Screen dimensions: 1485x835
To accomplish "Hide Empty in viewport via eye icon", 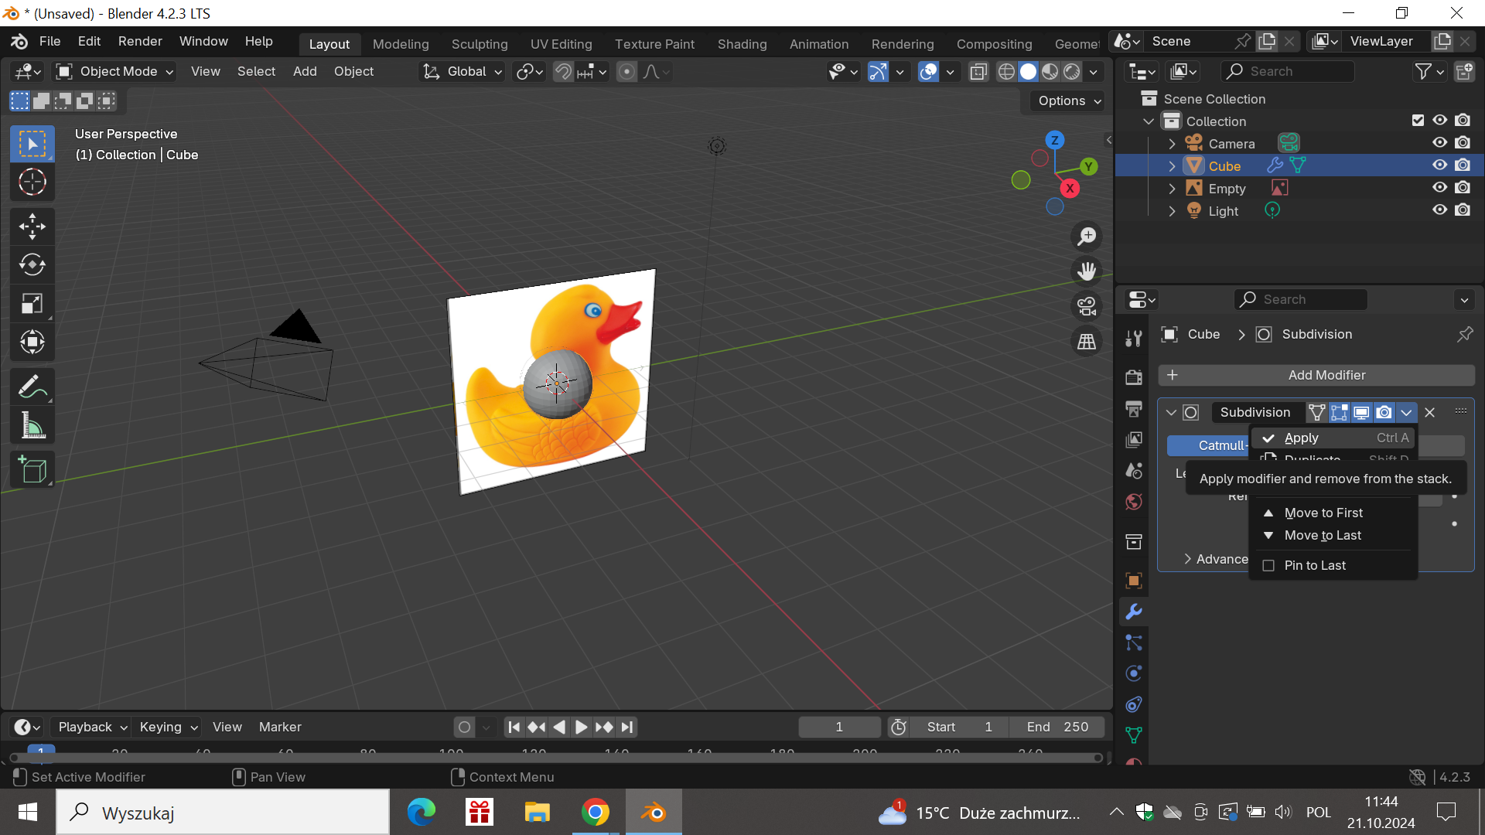I will click(x=1439, y=188).
